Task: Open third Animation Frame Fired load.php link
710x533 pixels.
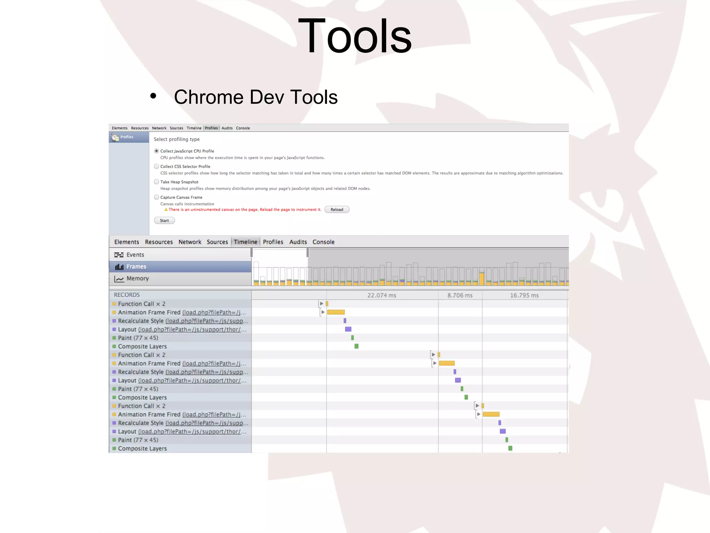Action: 214,414
